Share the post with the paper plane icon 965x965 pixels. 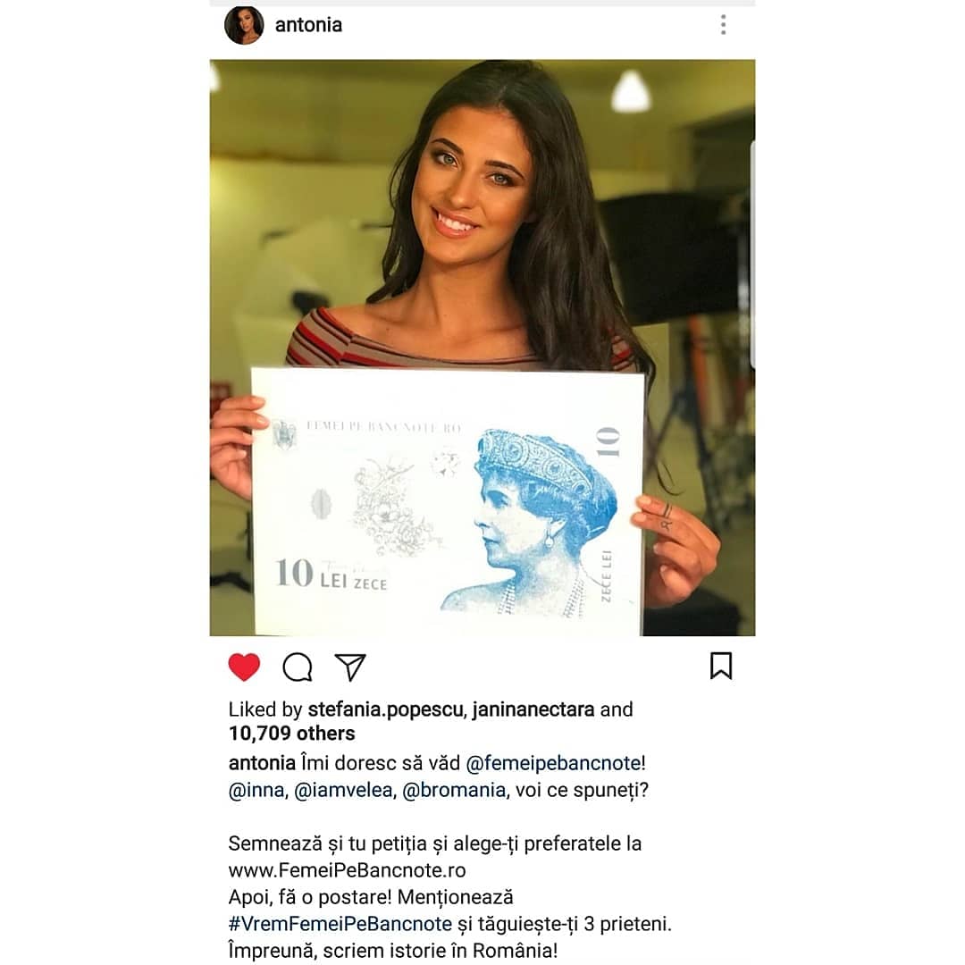click(351, 667)
